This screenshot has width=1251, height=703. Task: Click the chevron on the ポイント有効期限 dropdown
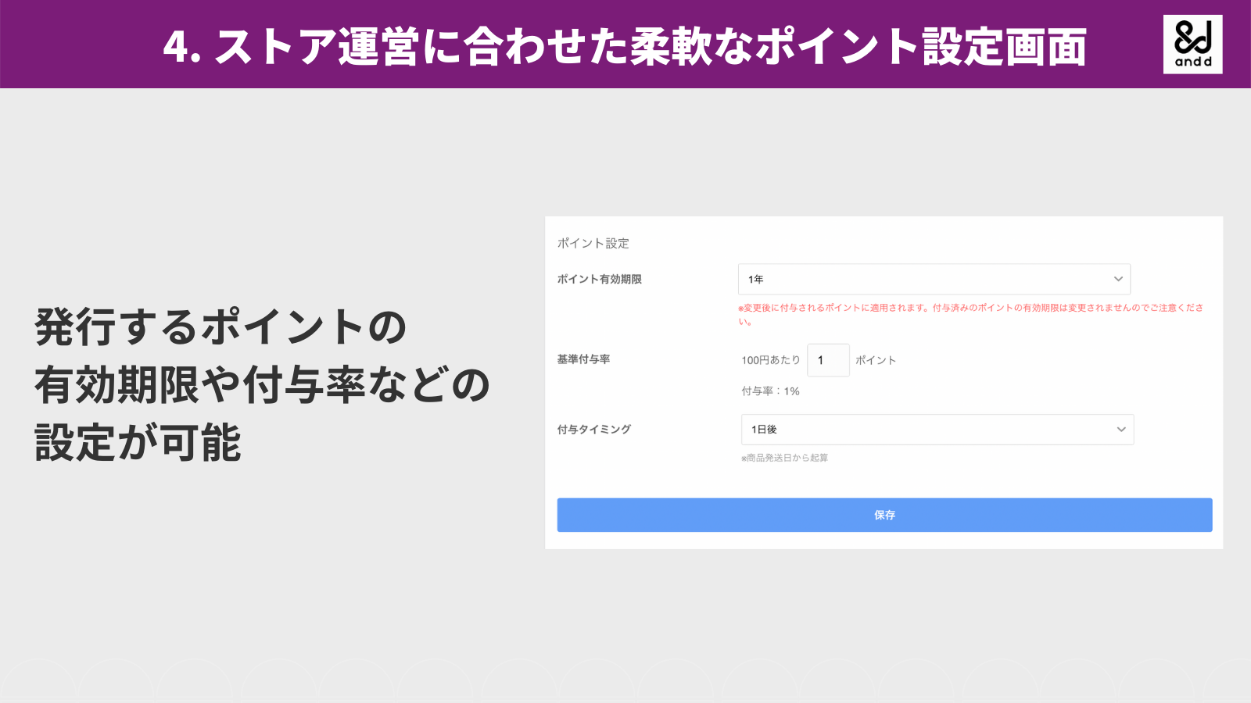point(1118,278)
